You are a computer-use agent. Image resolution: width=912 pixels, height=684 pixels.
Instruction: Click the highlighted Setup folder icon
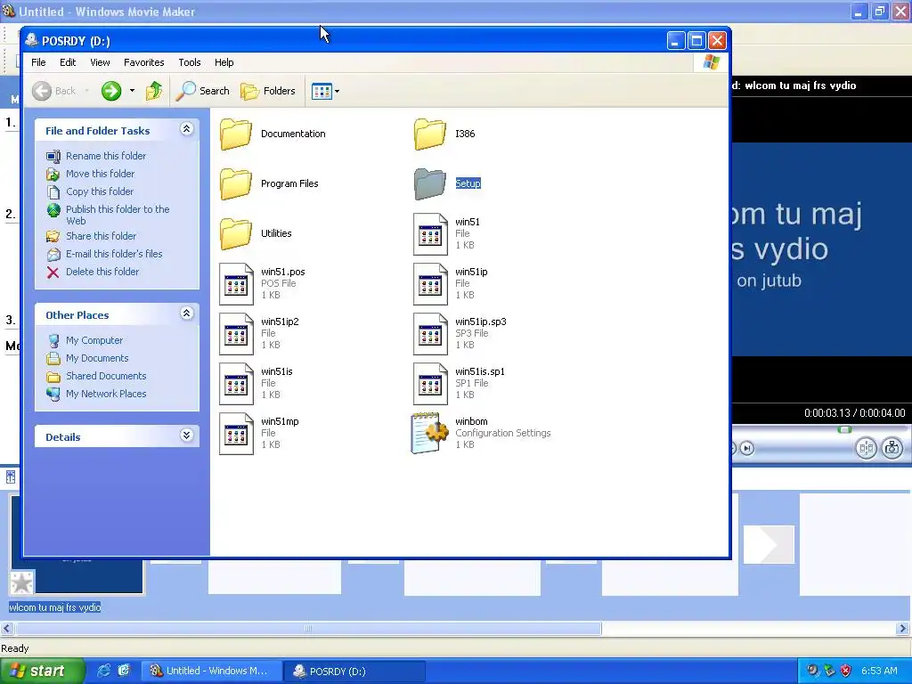click(x=430, y=183)
